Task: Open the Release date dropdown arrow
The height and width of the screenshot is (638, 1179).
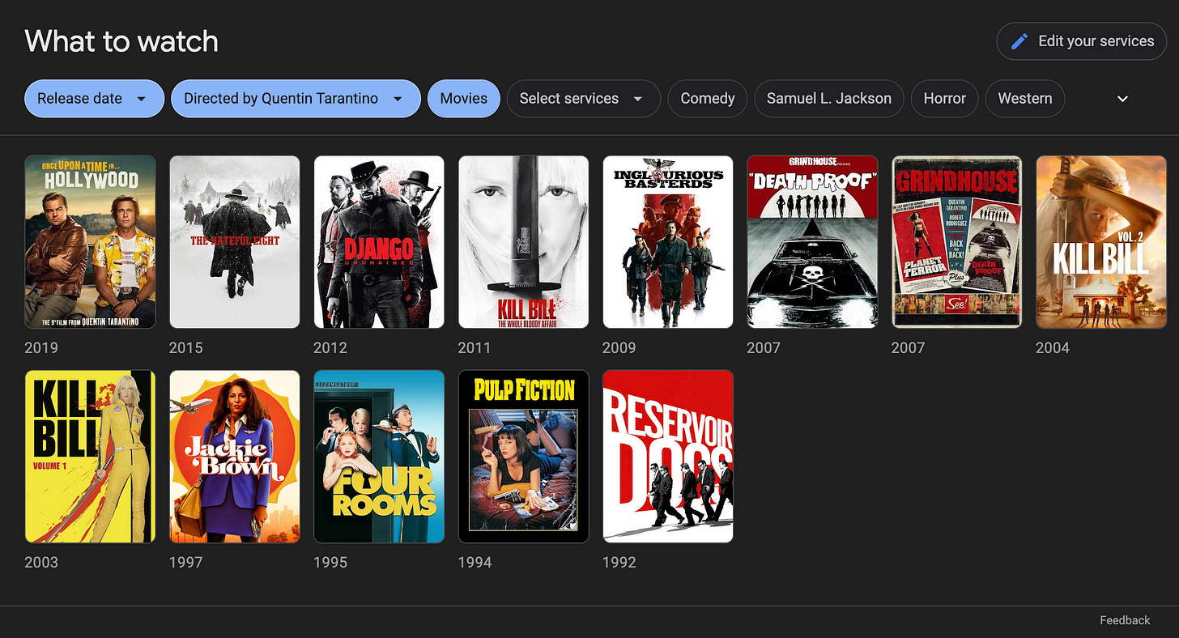Action: 141,99
